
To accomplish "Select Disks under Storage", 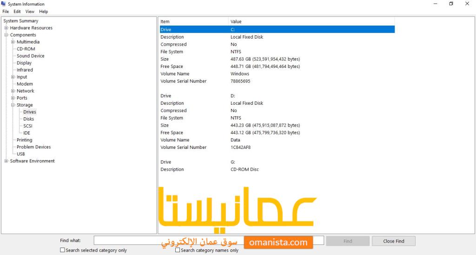I will (x=29, y=119).
